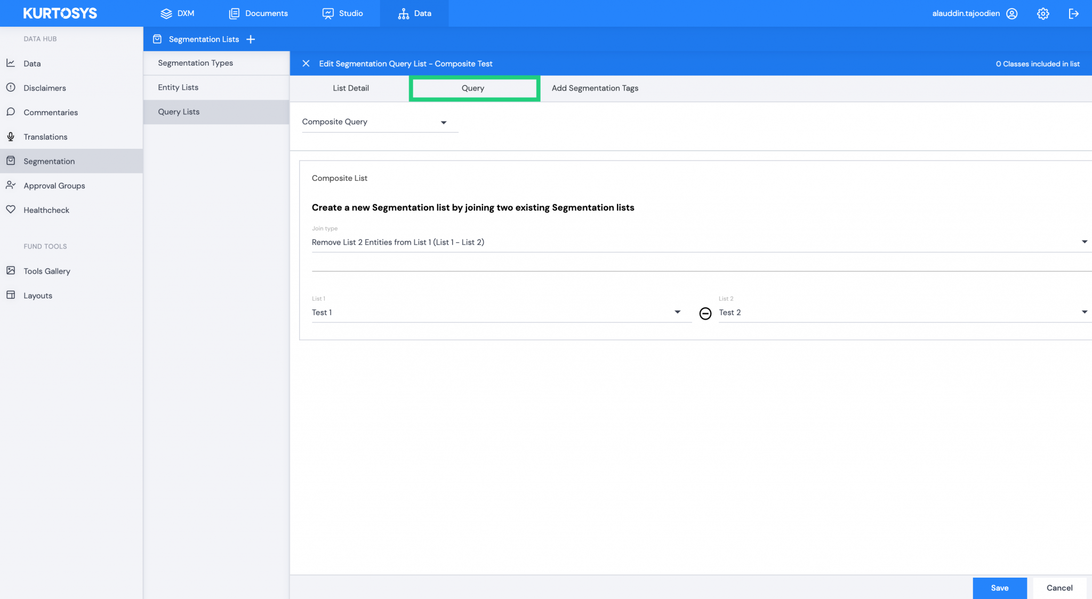Open the List 2 dropdown showing Test 2
This screenshot has height=599, width=1092.
click(x=1084, y=312)
